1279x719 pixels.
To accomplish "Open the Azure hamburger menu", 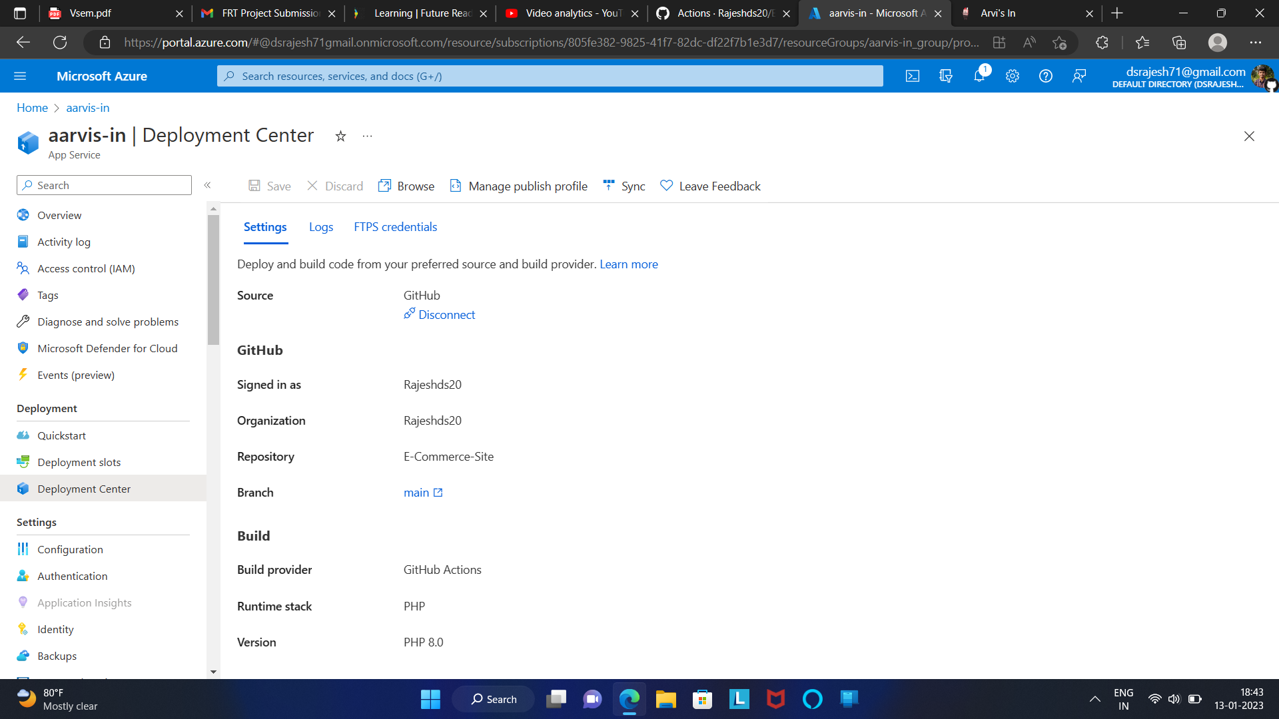I will 20,75.
